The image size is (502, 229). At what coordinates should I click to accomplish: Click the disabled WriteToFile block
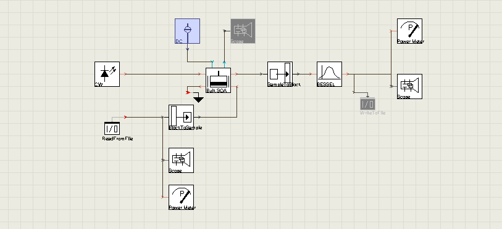pos(367,105)
